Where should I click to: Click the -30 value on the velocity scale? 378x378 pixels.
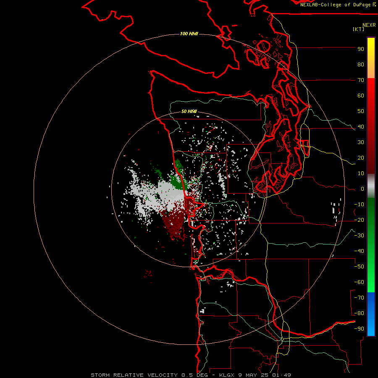tap(359, 236)
